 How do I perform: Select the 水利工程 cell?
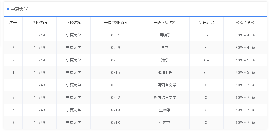165,73
